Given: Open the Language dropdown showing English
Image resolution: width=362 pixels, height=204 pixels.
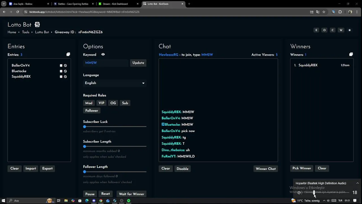Looking at the screenshot, I should [115, 83].
